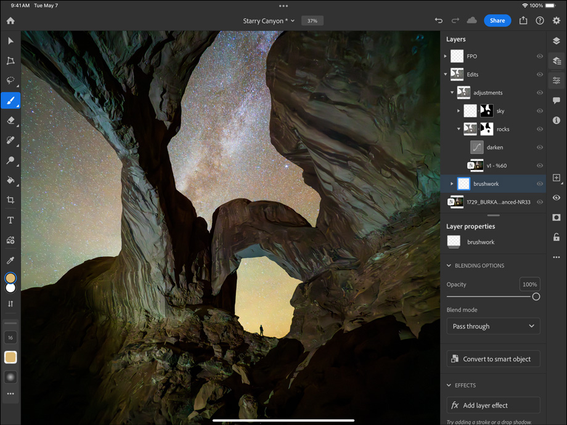Select the Lasso tool
567x425 pixels.
tap(10, 81)
